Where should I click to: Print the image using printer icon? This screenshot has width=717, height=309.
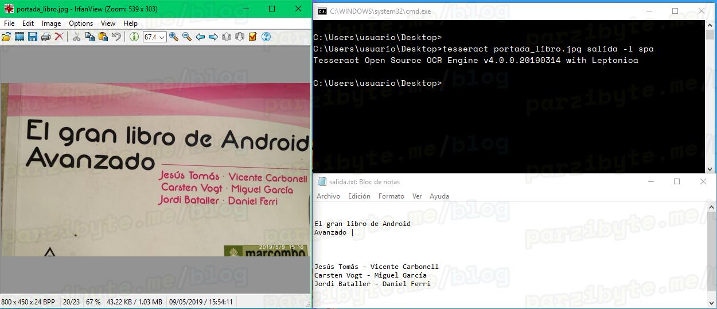[x=45, y=37]
